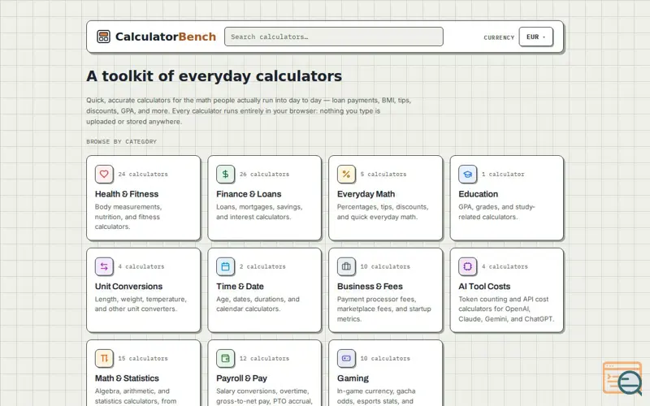Click the '24 calculators' count label
Image resolution: width=650 pixels, height=406 pixels.
coord(143,174)
